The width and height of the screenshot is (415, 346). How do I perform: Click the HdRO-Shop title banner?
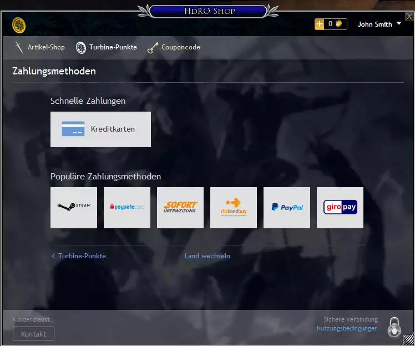click(x=208, y=11)
